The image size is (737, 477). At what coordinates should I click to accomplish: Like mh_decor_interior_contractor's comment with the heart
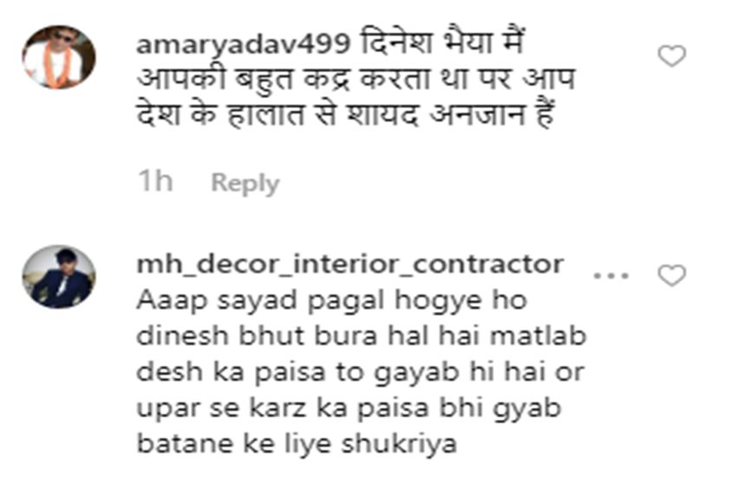tap(672, 276)
